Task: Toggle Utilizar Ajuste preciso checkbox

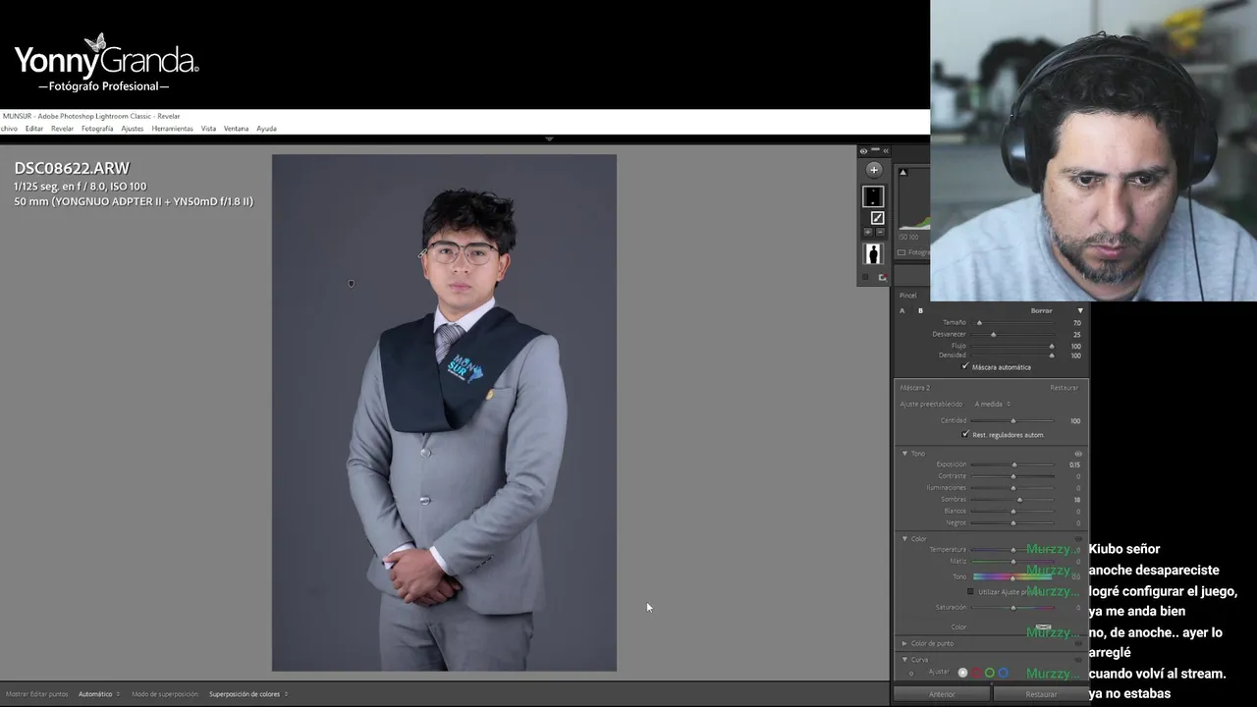Action: pos(970,592)
